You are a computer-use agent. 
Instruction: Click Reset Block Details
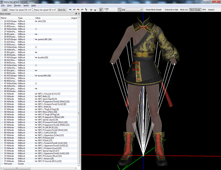pos(154,10)
